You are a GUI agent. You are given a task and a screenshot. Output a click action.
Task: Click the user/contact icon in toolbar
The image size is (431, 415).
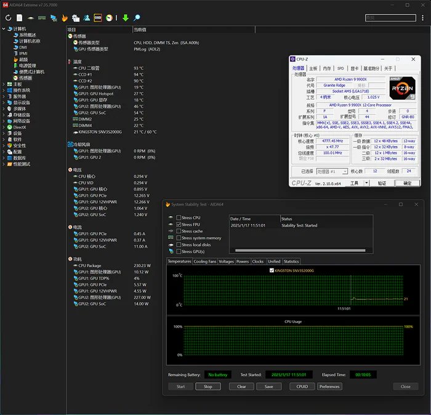click(x=87, y=18)
